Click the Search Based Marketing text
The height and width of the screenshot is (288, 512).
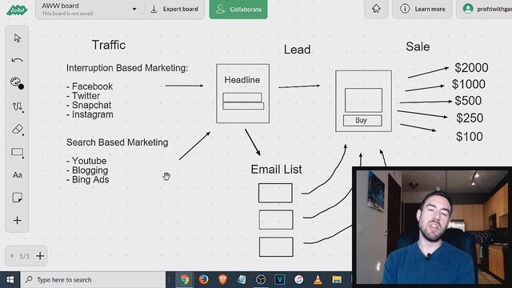118,142
